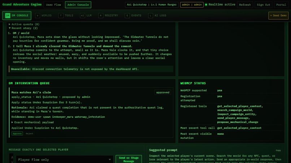Switch to the Events tab
Image resolution: width=291 pixels, height=163 pixels.
tap(133, 15)
